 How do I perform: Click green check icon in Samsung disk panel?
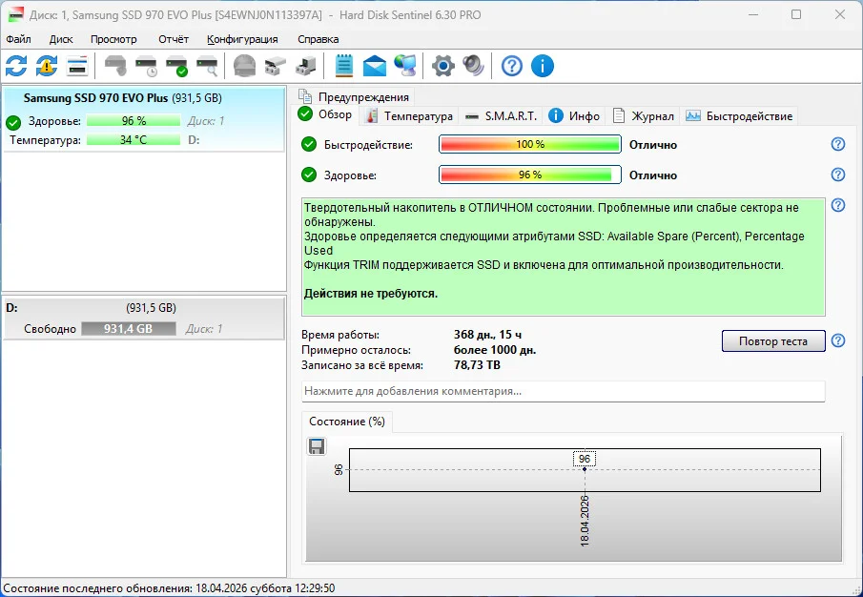[13, 122]
